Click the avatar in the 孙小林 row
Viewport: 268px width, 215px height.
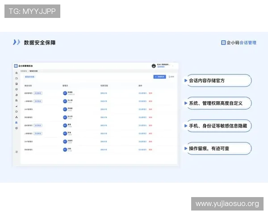[65, 101]
